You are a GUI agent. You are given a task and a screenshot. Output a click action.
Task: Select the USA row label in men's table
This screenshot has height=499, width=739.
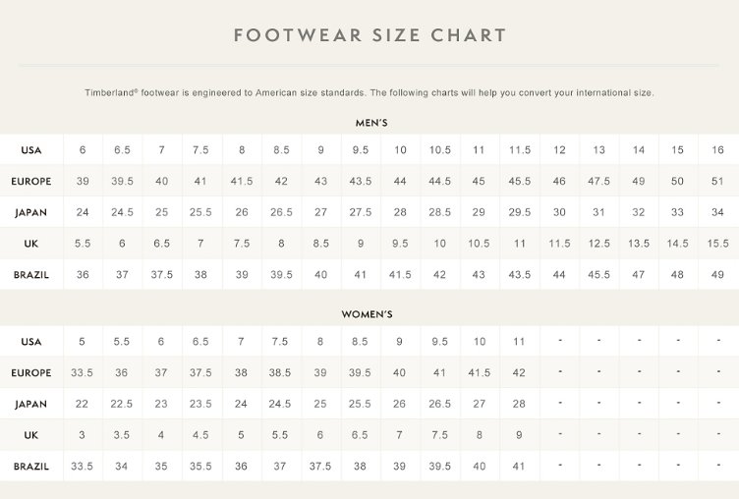[31, 150]
